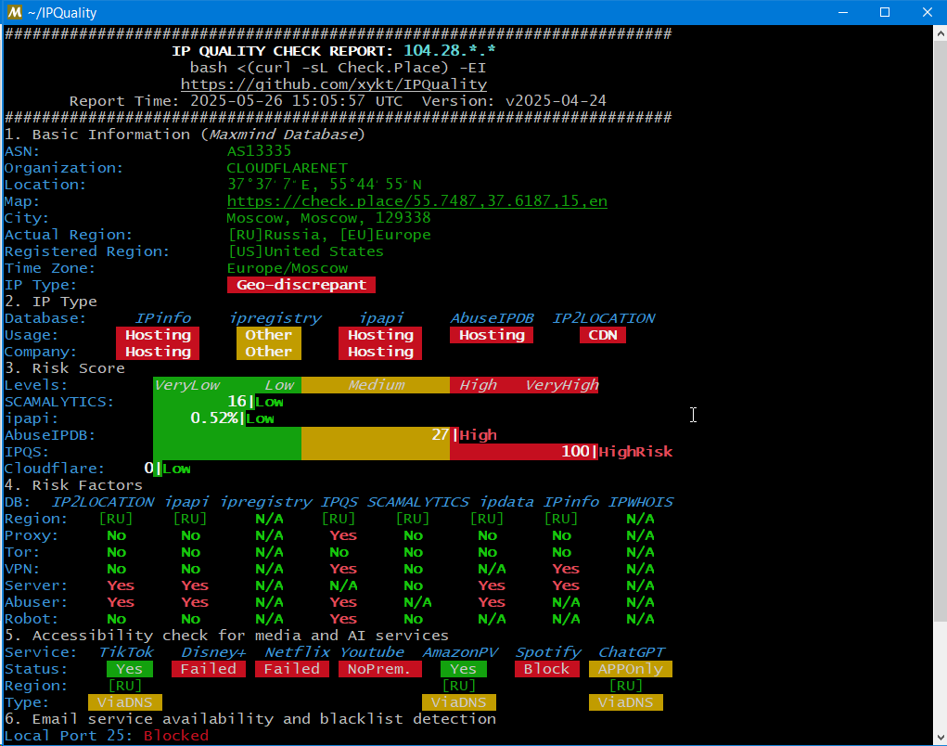The width and height of the screenshot is (947, 746).
Task: Minimize the IPQuality terminal window
Action: pos(843,12)
